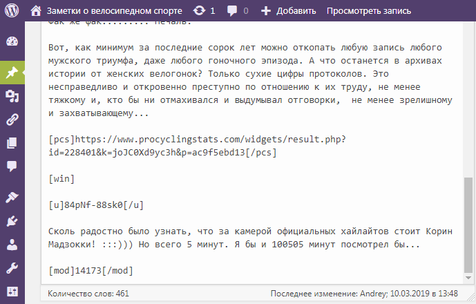Viewport: 476px width, 304px height.
Task: Open Tools wrench icon
Action: tap(12, 268)
